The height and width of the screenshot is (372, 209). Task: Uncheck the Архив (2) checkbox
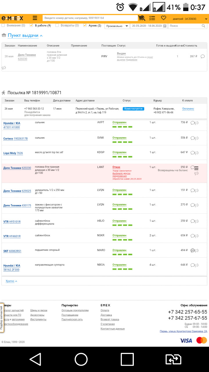(x=85, y=26)
